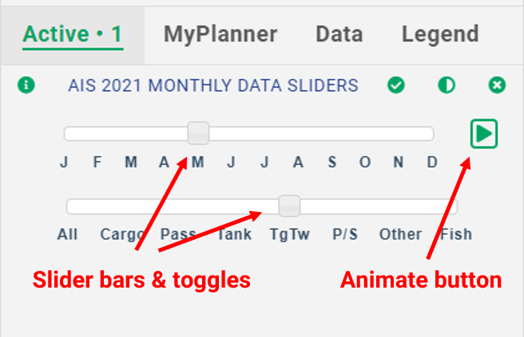Click the month slider handle
The image size is (524, 337).
[x=198, y=133]
